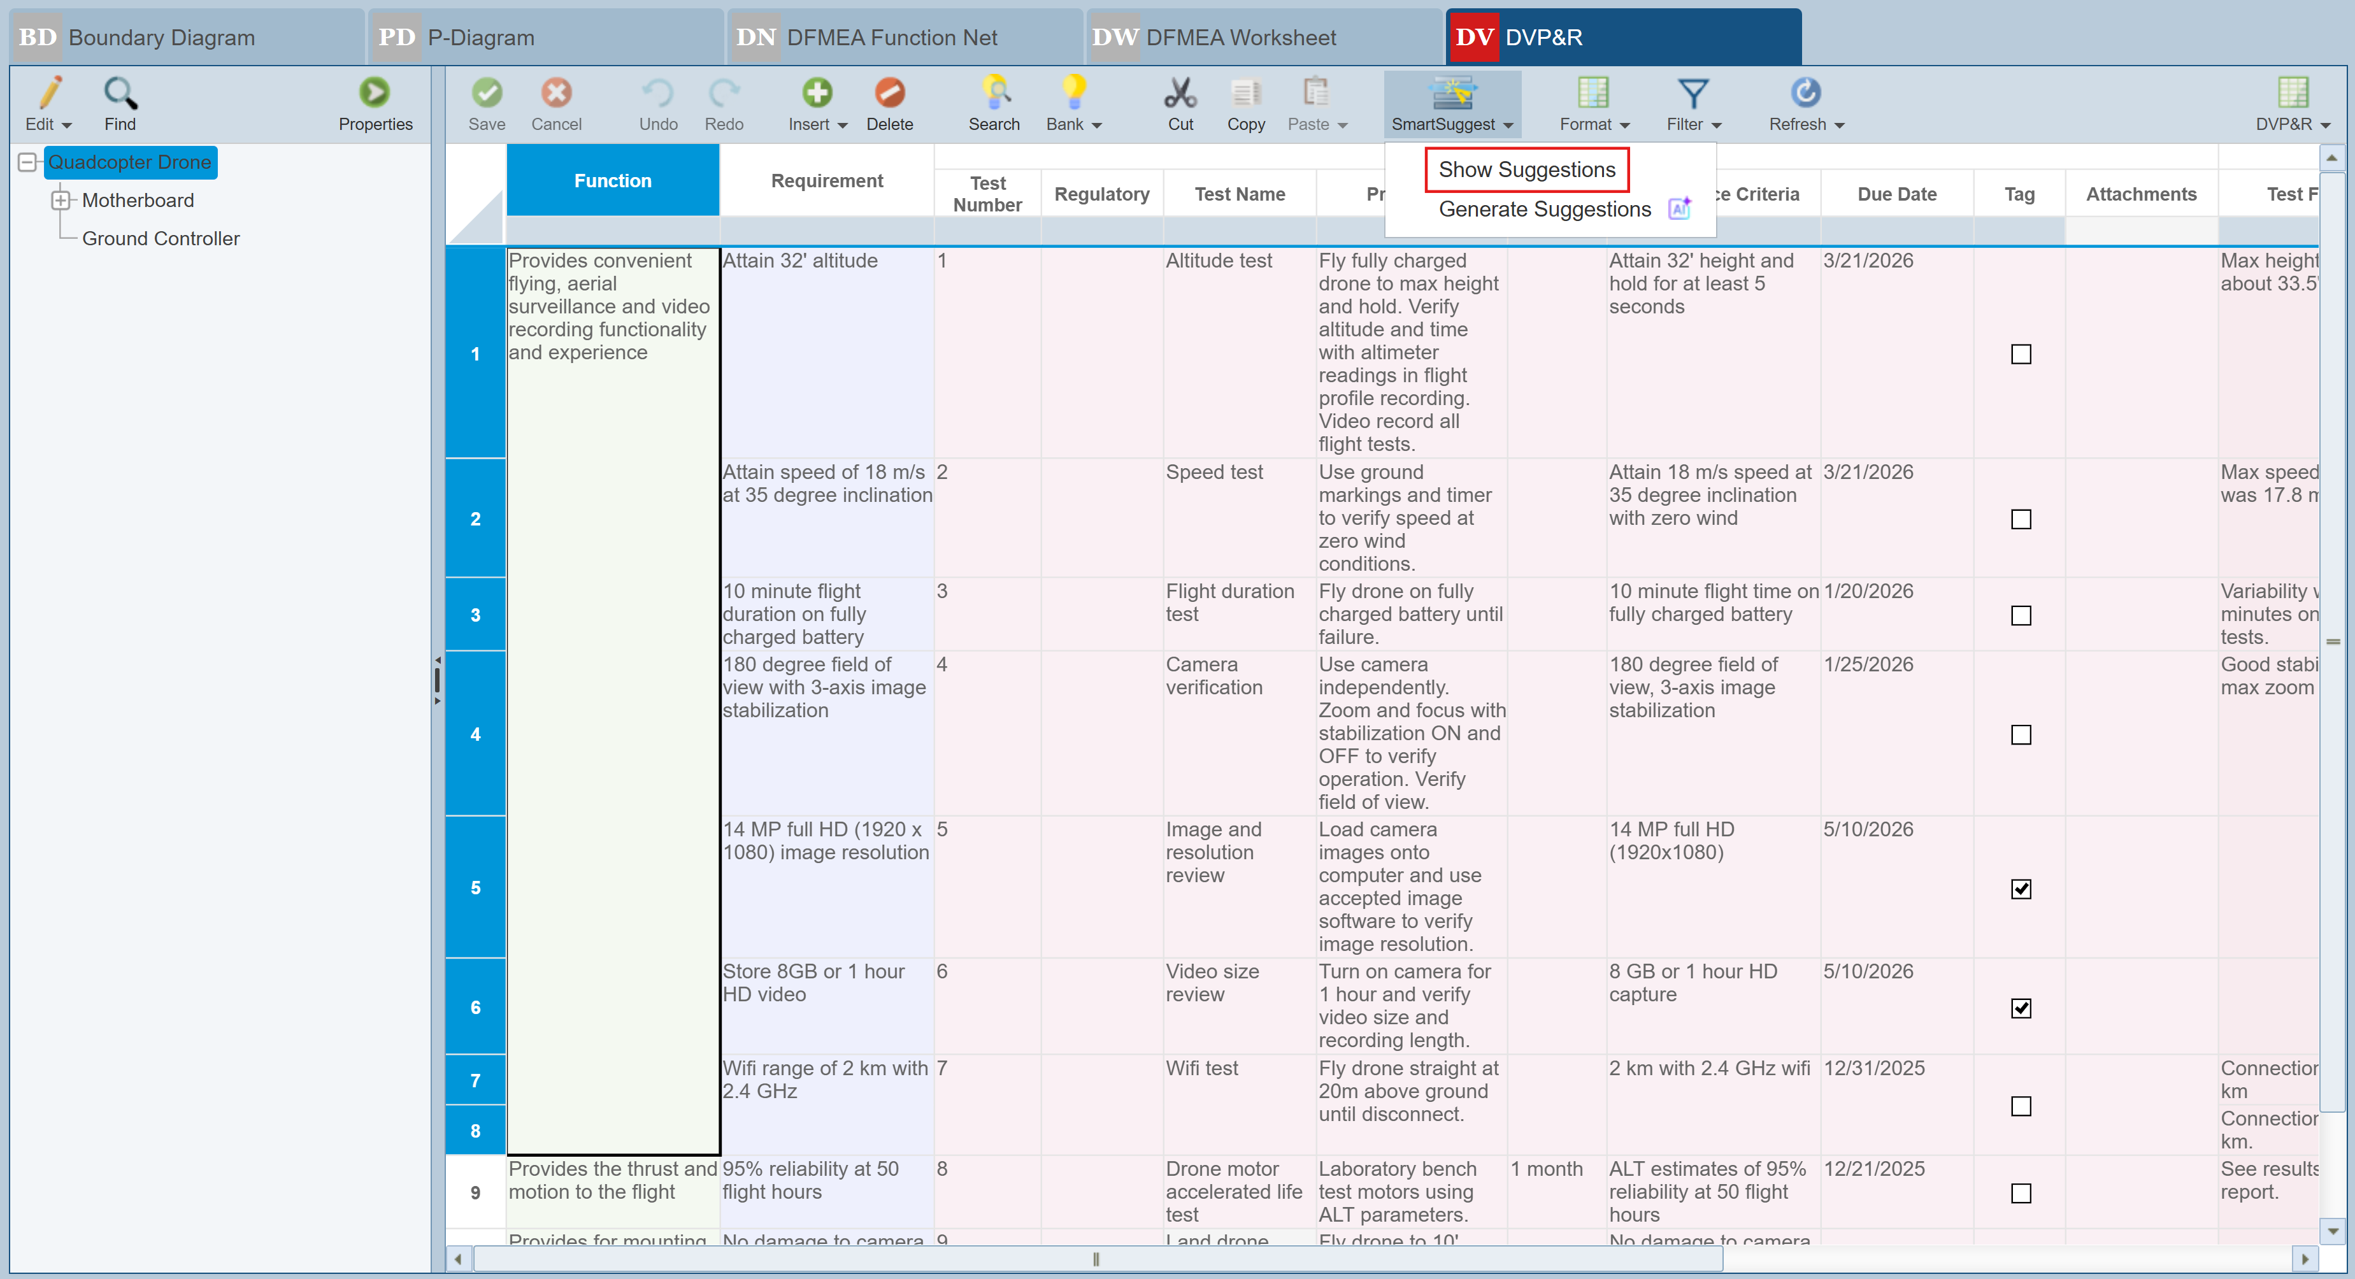The image size is (2355, 1279).
Task: Click the Requirement column header
Action: 826,181
